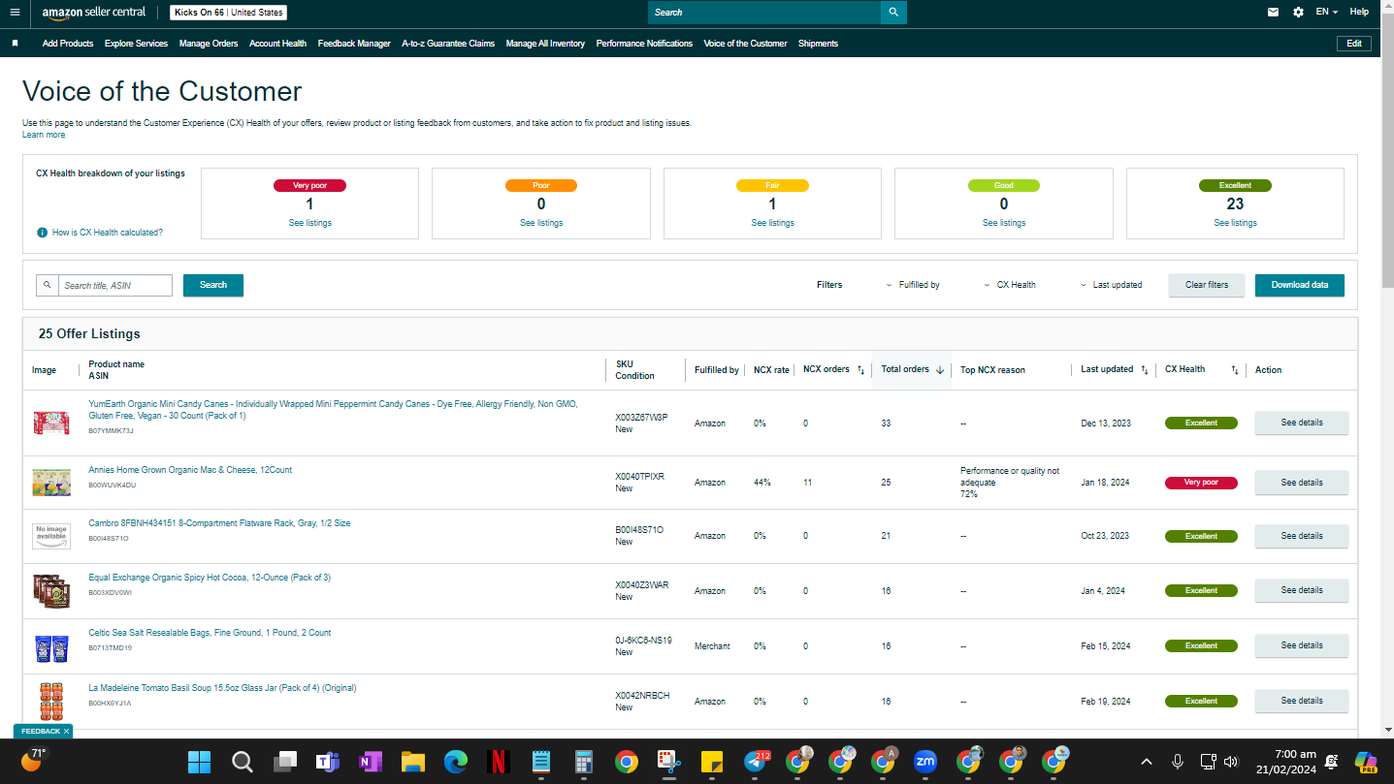See details for Annies Mac & Cheese

[1302, 483]
